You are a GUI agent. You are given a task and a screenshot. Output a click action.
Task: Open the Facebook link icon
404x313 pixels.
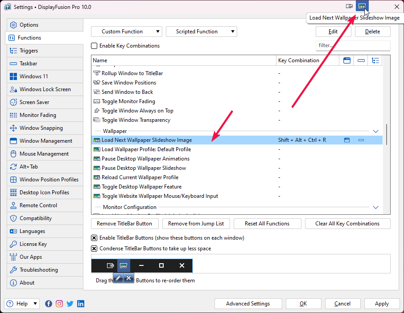pyautogui.click(x=49, y=304)
